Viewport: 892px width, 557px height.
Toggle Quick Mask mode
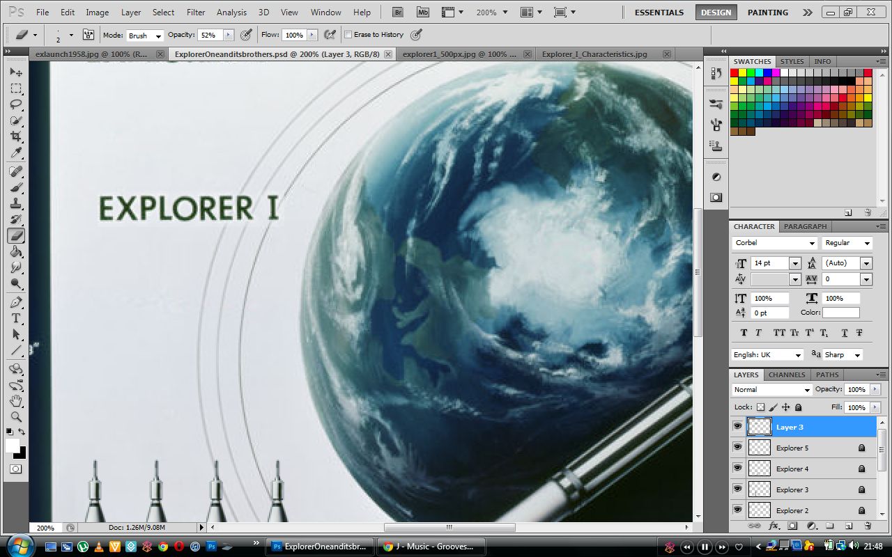16,469
